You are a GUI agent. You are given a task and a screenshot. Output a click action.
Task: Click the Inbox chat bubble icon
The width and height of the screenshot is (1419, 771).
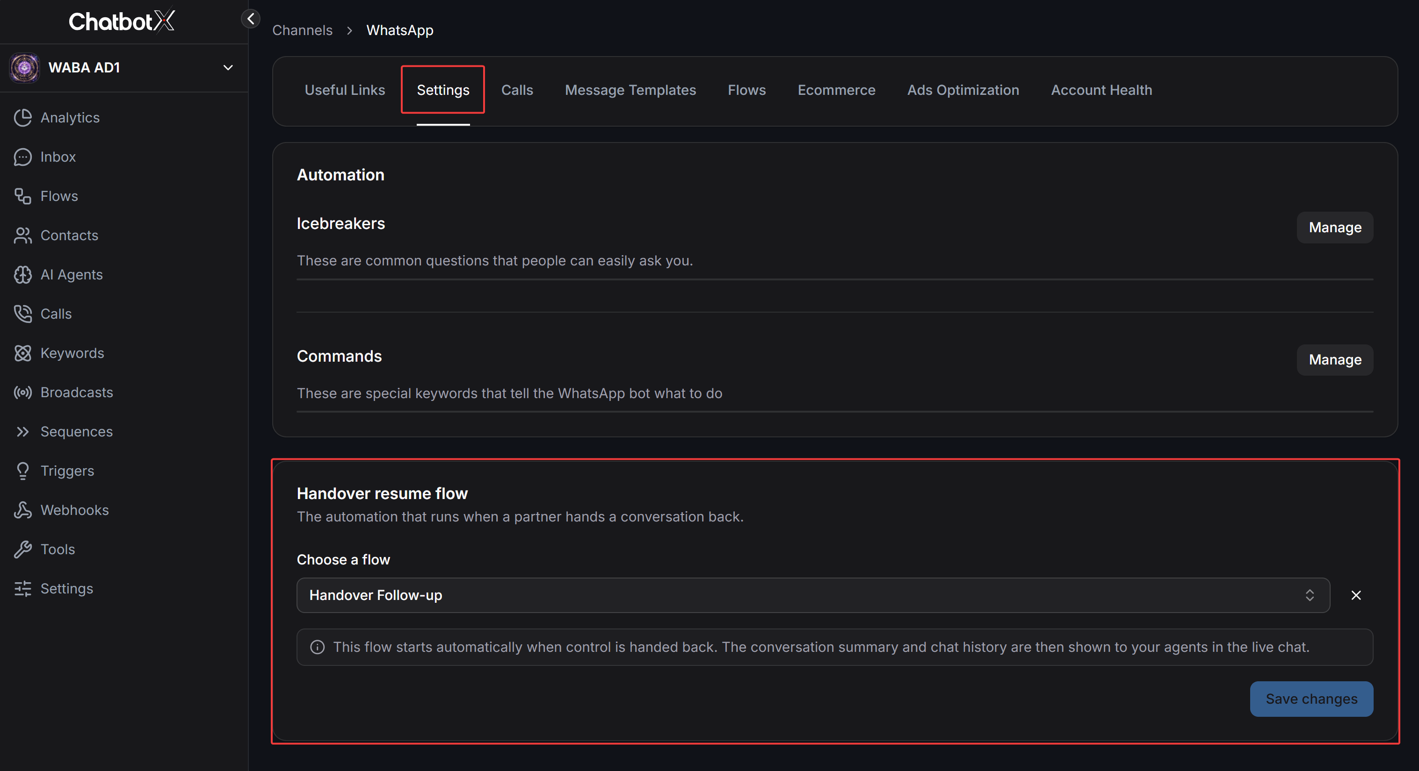22,157
